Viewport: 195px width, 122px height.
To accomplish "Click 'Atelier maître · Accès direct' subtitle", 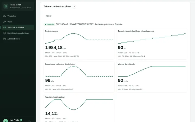I will point(20,8).
